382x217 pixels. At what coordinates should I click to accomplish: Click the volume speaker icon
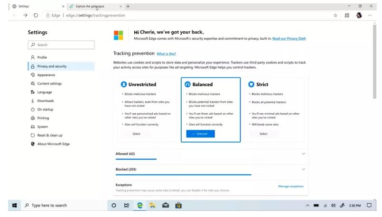[333, 206]
